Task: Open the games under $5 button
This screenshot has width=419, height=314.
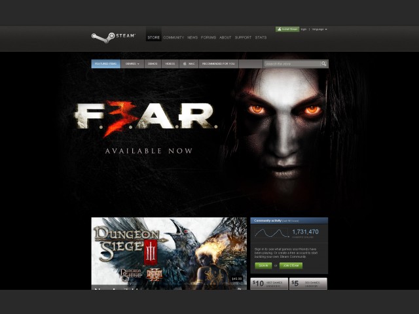Action: coord(308,283)
